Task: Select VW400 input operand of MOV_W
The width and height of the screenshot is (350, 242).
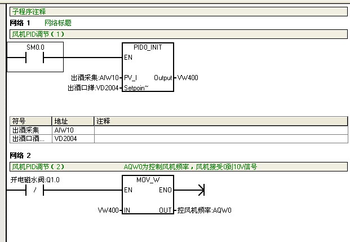Action: [108, 210]
